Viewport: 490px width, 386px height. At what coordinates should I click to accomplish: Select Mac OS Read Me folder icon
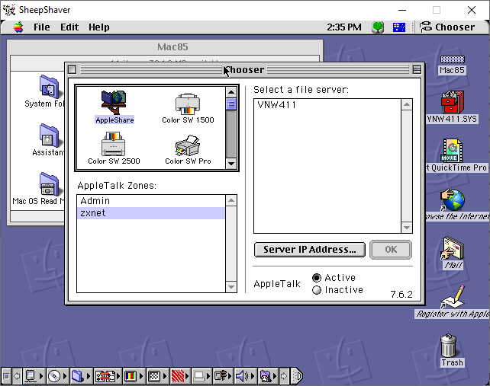click(x=50, y=184)
